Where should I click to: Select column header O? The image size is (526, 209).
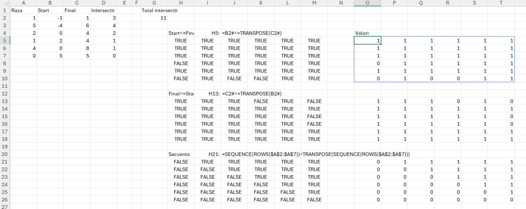[368, 3]
